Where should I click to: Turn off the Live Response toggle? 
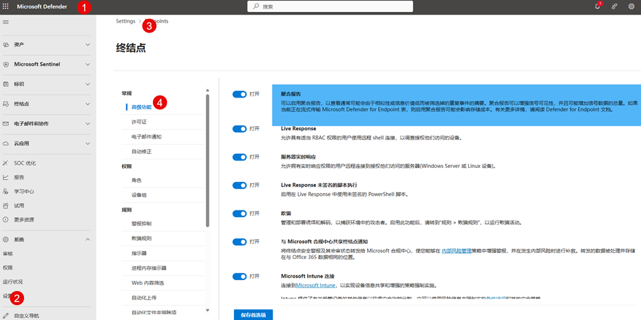pos(239,129)
